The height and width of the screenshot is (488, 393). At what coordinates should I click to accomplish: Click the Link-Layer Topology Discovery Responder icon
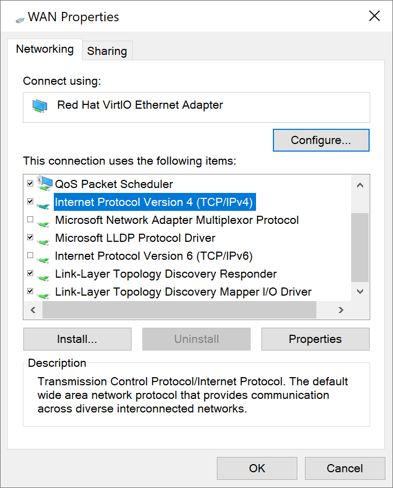click(44, 274)
